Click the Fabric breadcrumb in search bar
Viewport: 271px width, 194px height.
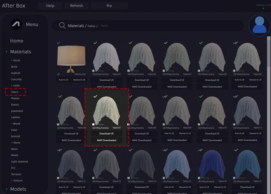(92, 26)
